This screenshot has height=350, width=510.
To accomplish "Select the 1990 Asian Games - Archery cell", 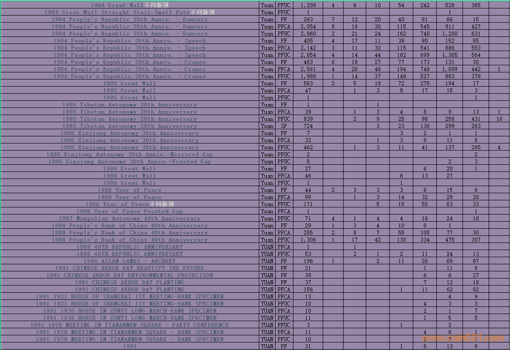I will [x=130, y=261].
